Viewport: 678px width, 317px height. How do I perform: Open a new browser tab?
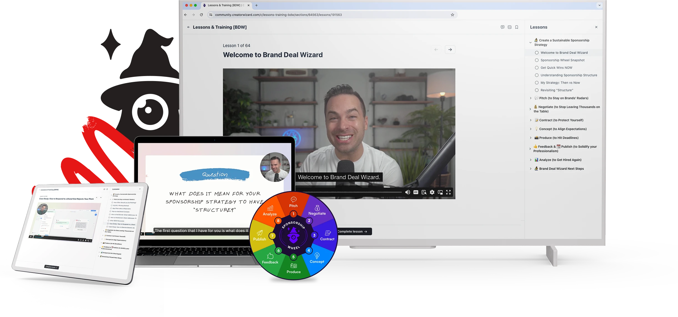pos(257,5)
